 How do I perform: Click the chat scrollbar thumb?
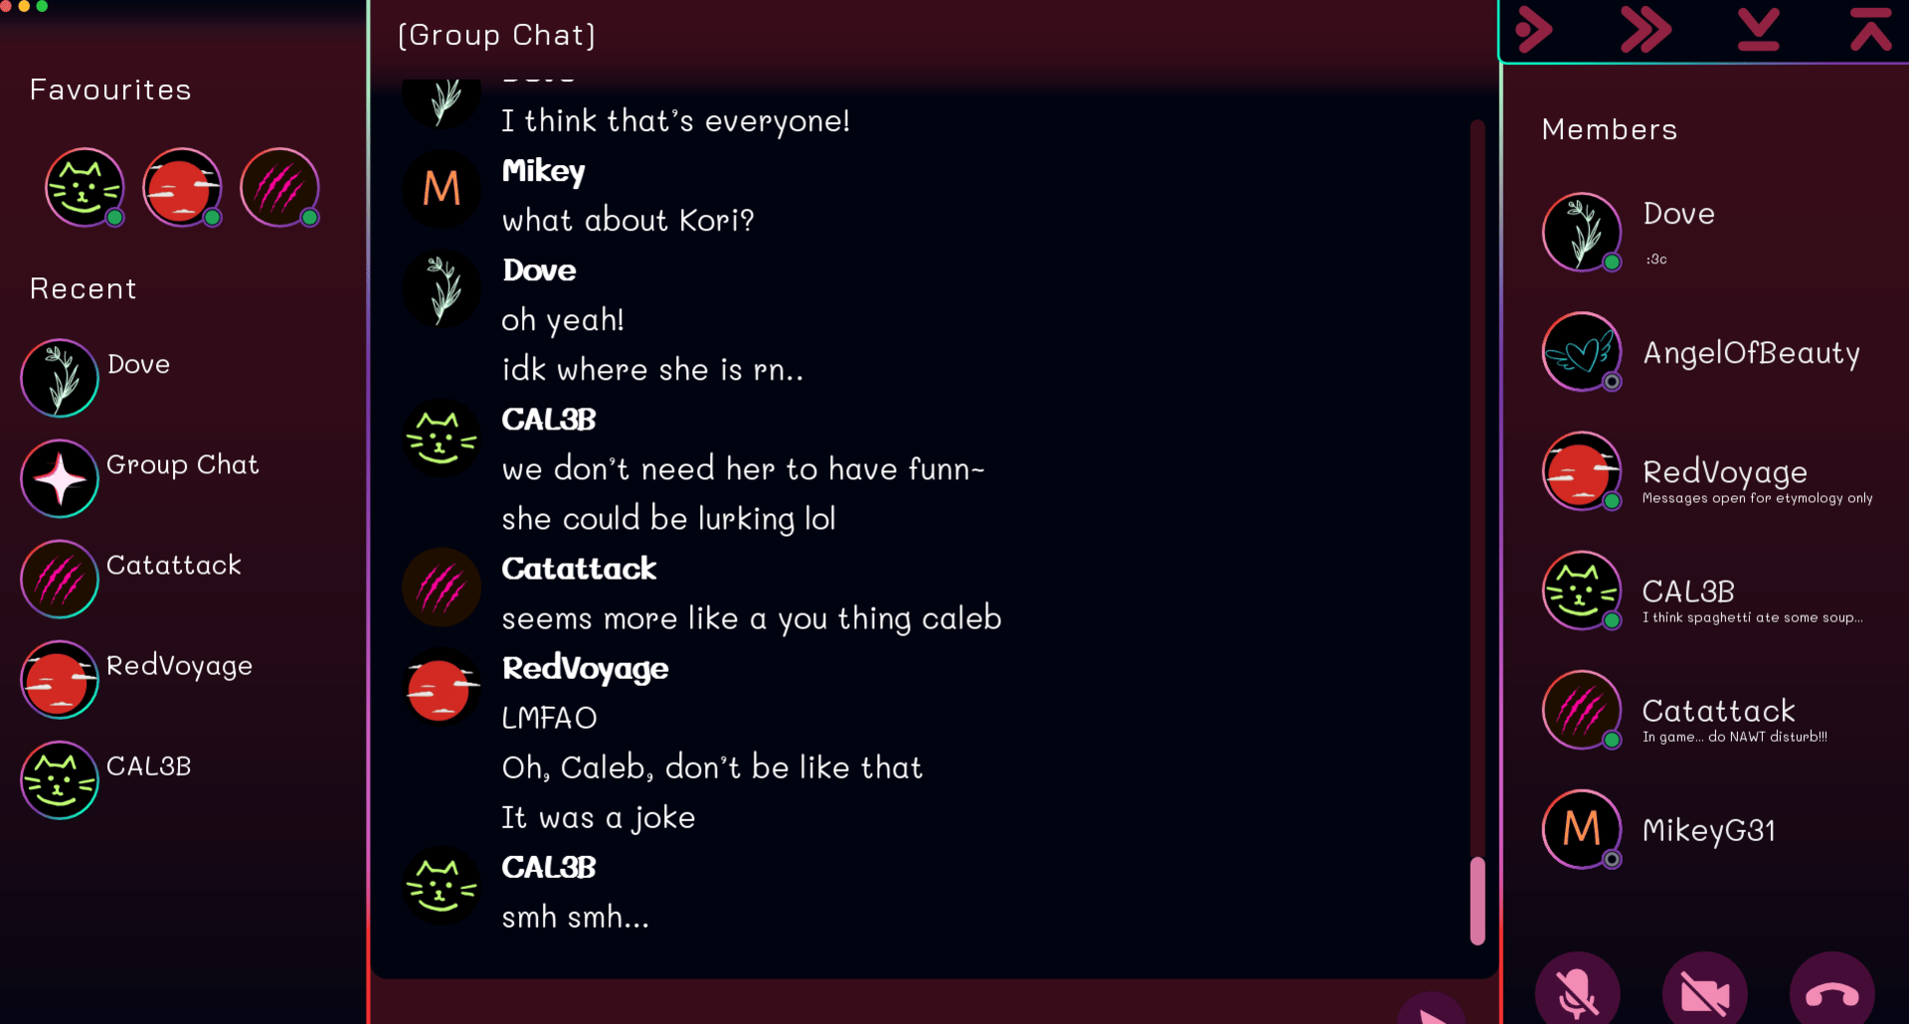1477,900
